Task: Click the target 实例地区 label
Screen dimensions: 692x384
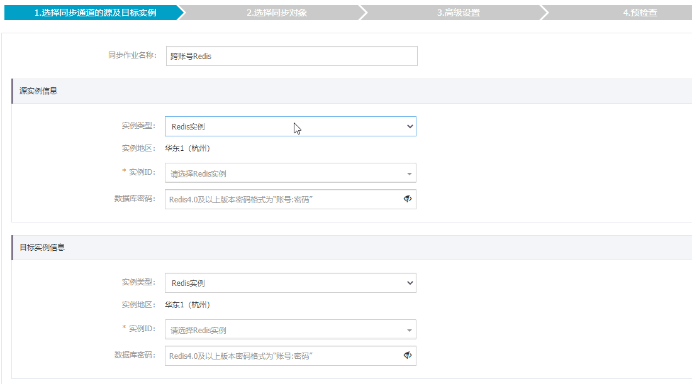Action: pos(138,305)
